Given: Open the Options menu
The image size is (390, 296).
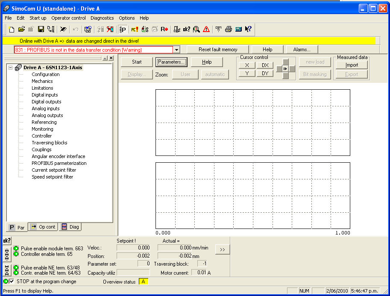Looking at the screenshot, I should point(126,18).
